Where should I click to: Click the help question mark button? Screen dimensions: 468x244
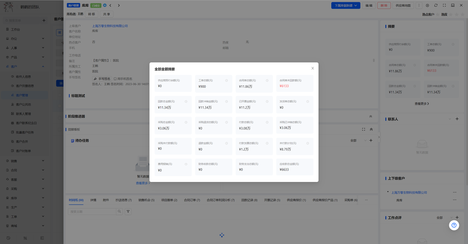[x=454, y=225]
